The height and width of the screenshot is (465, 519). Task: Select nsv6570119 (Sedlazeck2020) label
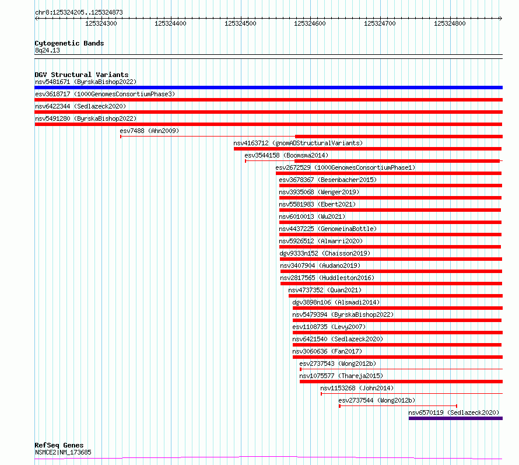coord(454,412)
